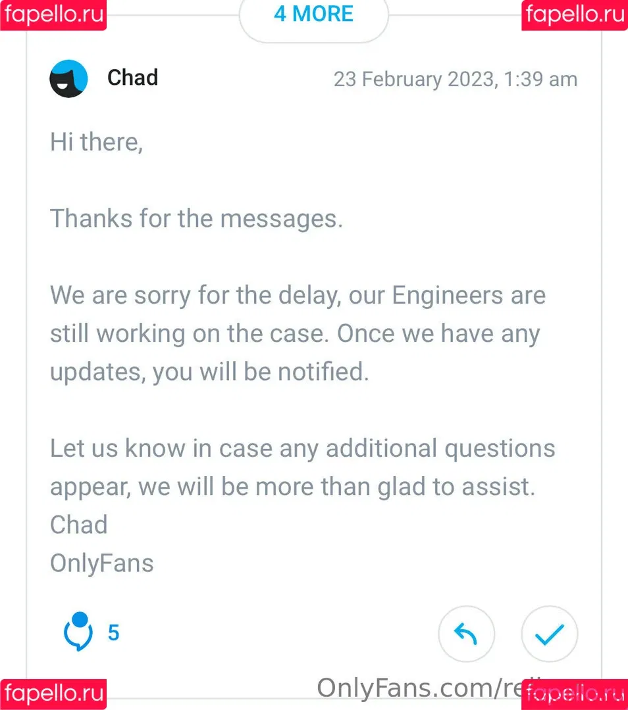
Task: Click top-right fapello.ru watermark
Action: pyautogui.click(x=575, y=15)
